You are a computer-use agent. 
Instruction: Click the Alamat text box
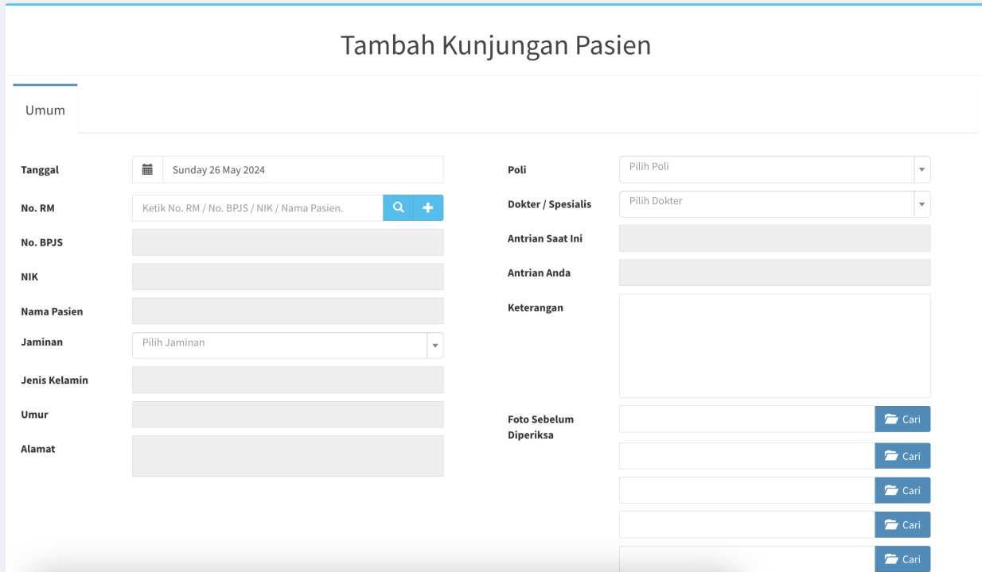(x=287, y=456)
